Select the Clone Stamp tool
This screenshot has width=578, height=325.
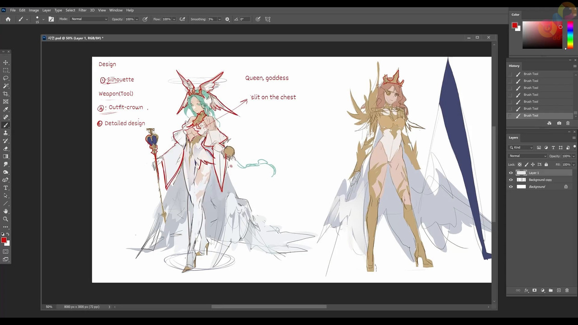tap(5, 133)
